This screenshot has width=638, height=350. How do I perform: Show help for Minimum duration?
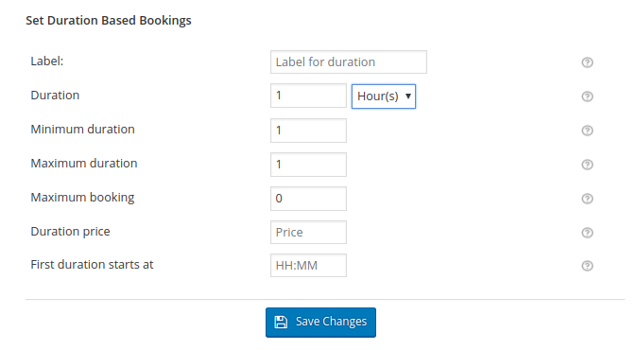[587, 131]
